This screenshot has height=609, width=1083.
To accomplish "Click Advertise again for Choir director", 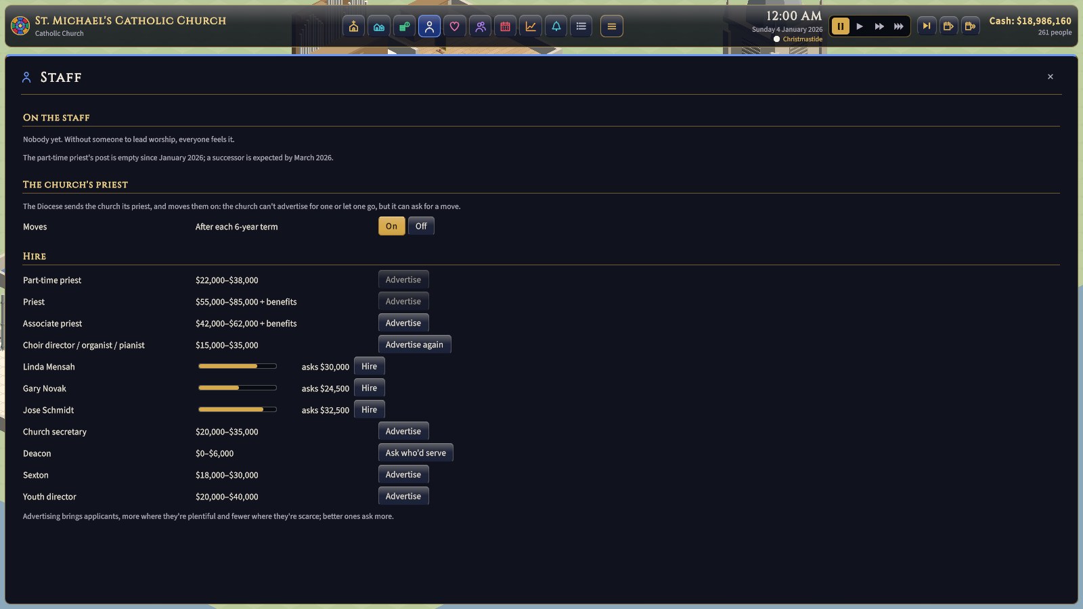I will (414, 344).
